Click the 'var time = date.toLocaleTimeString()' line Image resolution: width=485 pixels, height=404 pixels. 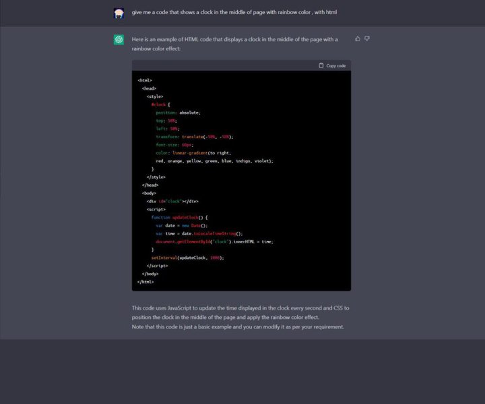click(x=199, y=233)
